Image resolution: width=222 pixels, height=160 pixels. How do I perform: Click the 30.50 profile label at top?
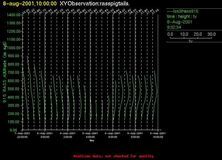[70, 11]
